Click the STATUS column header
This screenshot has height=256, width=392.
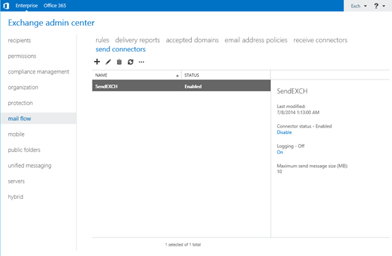click(x=226, y=75)
